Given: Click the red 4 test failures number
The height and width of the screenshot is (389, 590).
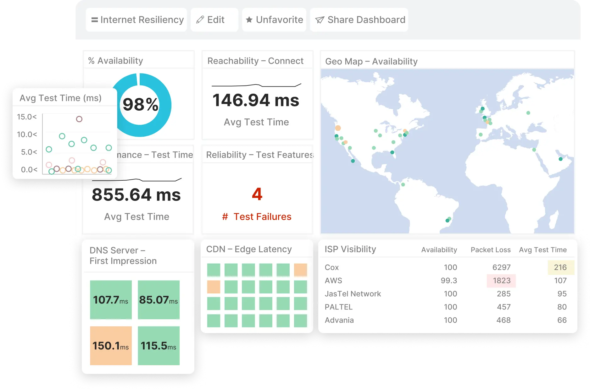Looking at the screenshot, I should 257,194.
